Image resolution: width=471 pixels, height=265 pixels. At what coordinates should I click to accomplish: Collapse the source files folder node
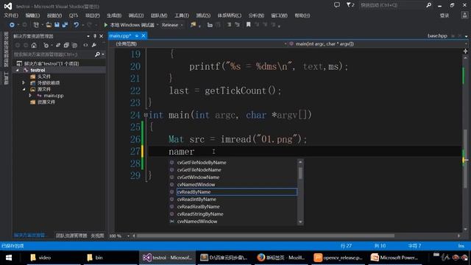click(24, 89)
